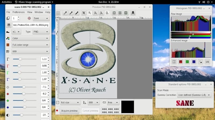Open the Save scan target dropdown
The height and width of the screenshot is (120, 215).
[x=41, y=18]
